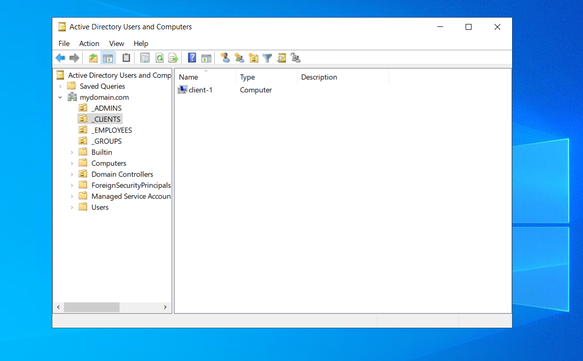Expand the Saved Queries node
The width and height of the screenshot is (583, 361).
60,86
